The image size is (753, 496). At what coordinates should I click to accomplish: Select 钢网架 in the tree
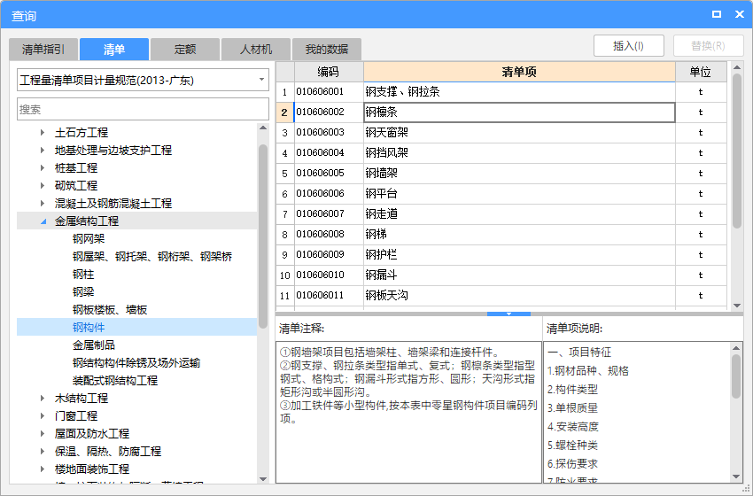click(x=89, y=238)
